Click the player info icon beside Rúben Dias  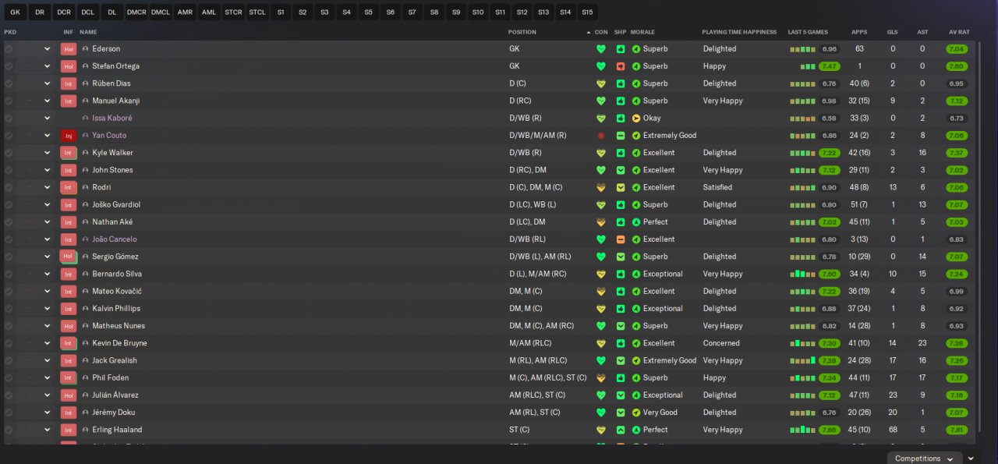point(86,83)
